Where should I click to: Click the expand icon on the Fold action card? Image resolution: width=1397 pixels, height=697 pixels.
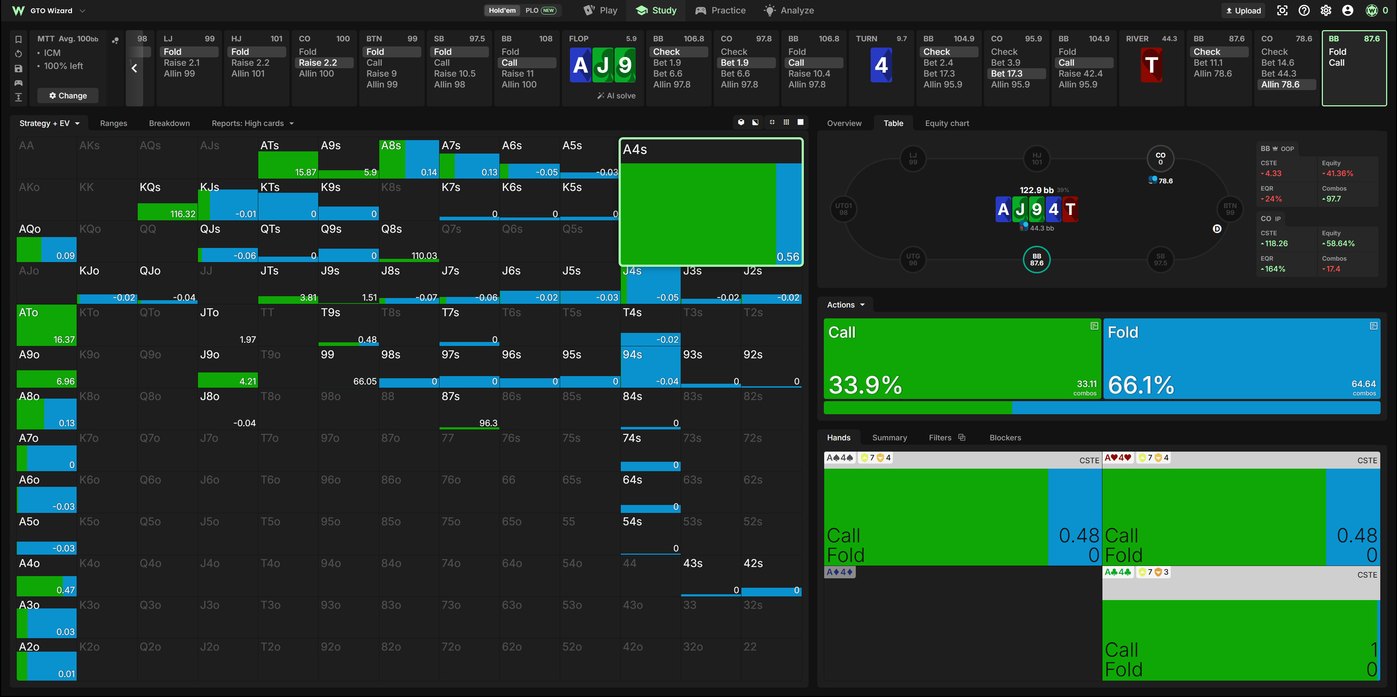point(1374,326)
